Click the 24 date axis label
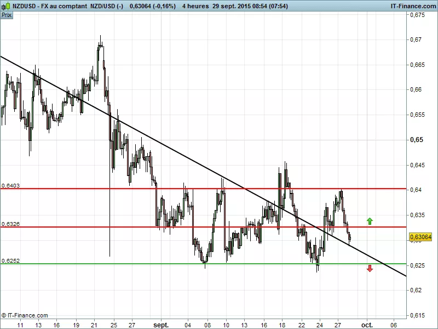438x329 pixels. coord(320,325)
